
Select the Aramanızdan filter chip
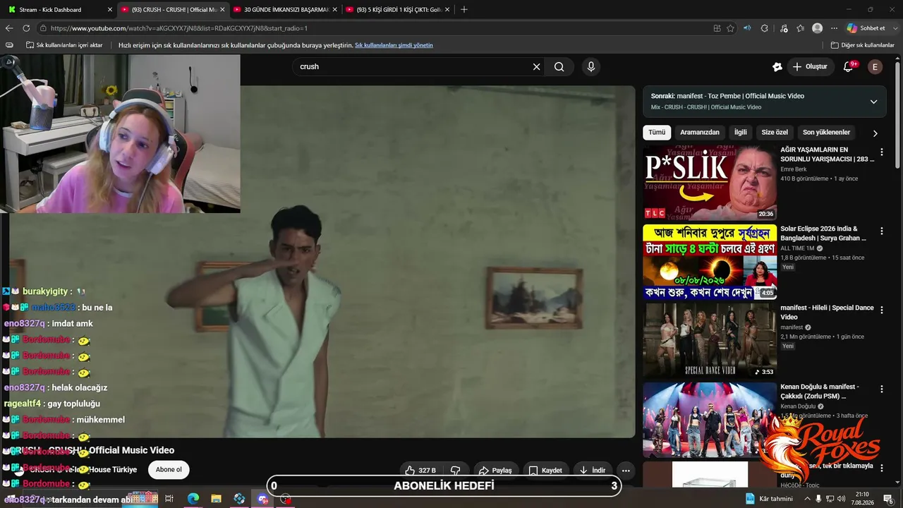(700, 133)
